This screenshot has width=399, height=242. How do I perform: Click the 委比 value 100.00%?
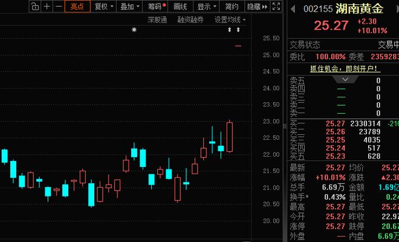click(331, 56)
